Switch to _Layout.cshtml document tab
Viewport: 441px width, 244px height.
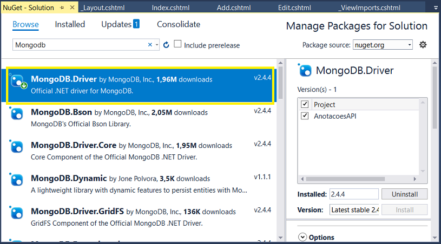click(103, 8)
